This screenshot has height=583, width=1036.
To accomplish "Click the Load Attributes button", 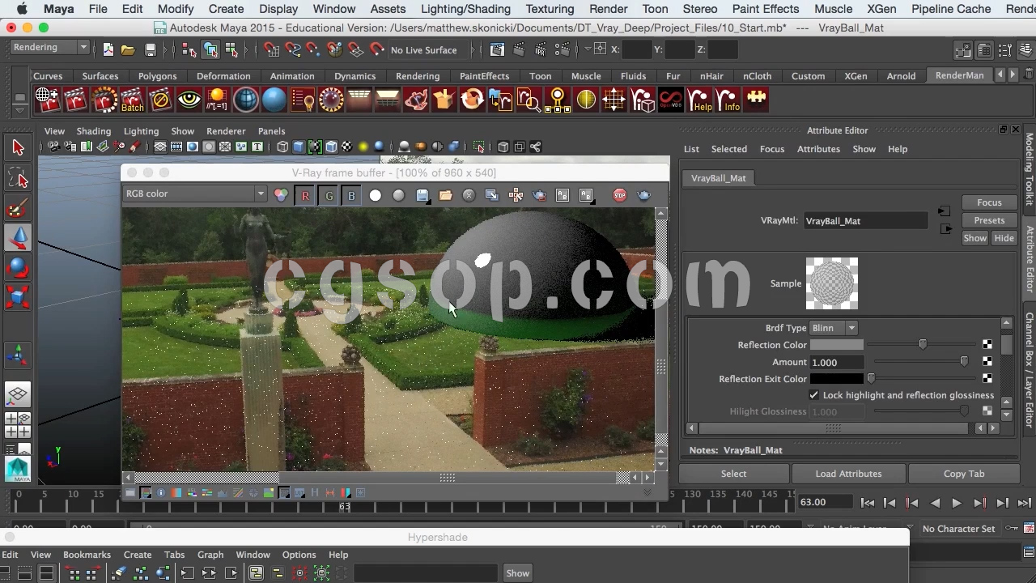I will pos(848,474).
